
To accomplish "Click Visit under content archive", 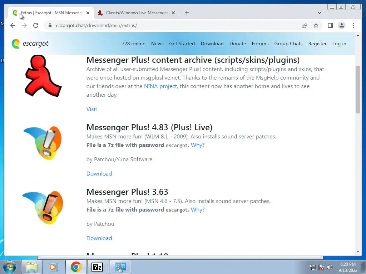I will click(x=91, y=109).
